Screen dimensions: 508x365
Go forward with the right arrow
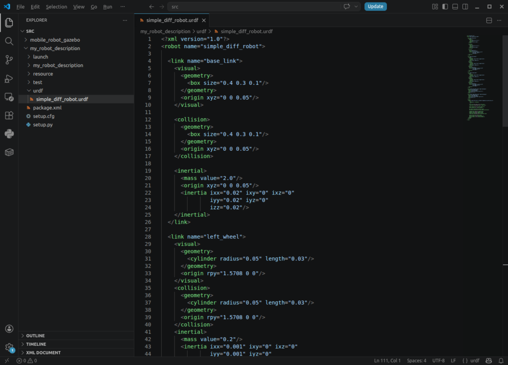tap(162, 6)
